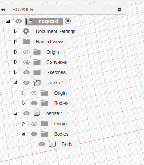This screenshot has width=144, height=165.
Task: Click the Named Views folder icon
Action: [26, 42]
